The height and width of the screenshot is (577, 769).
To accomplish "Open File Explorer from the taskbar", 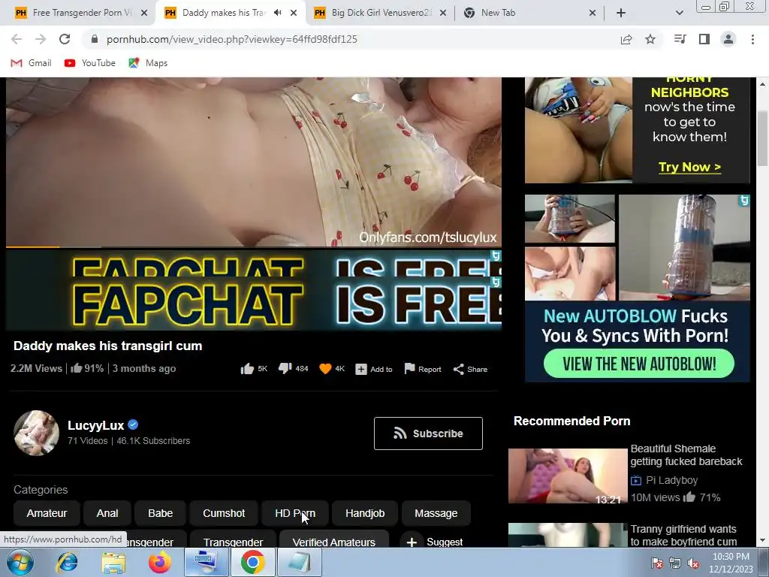I will [113, 563].
